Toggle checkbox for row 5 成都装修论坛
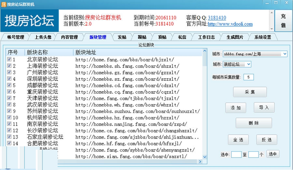This screenshot has height=170, width=293. point(9,85)
